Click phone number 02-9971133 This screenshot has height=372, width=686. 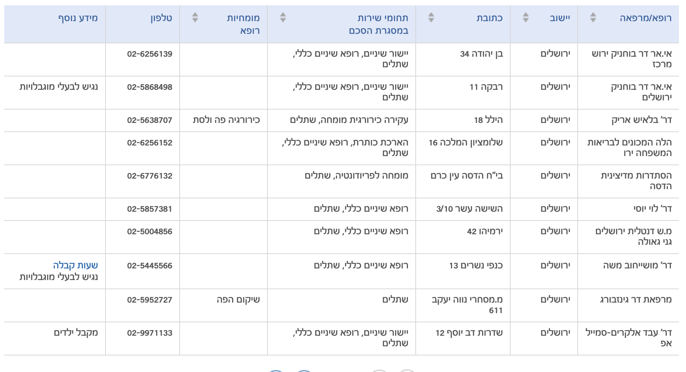[150, 333]
